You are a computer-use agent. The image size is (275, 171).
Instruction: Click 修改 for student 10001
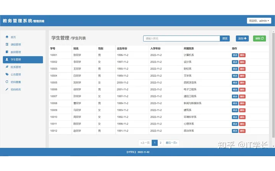[x=235, y=55]
